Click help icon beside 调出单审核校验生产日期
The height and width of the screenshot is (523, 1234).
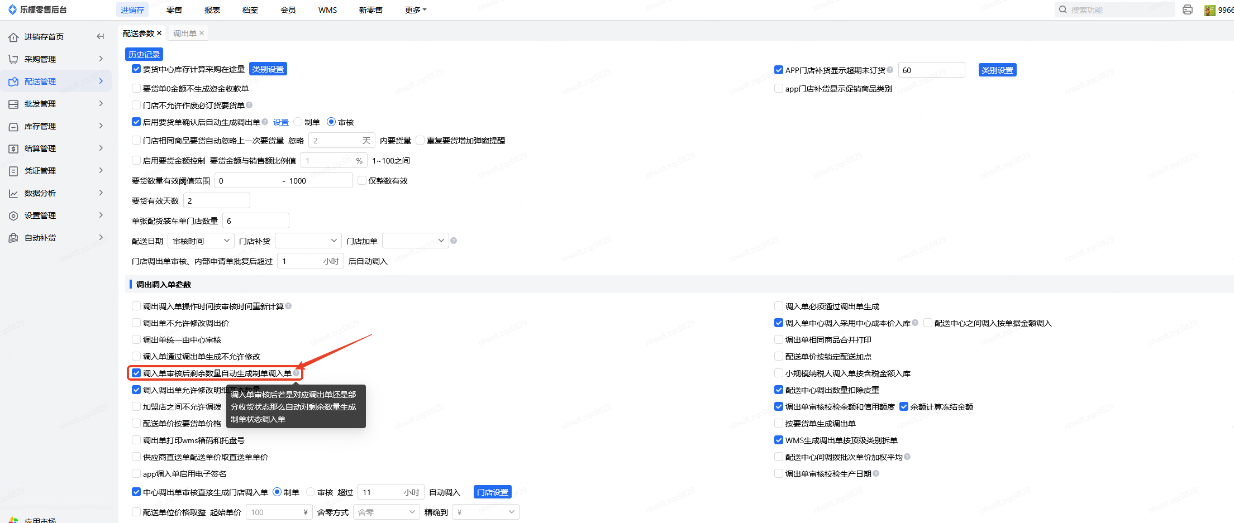pos(876,473)
